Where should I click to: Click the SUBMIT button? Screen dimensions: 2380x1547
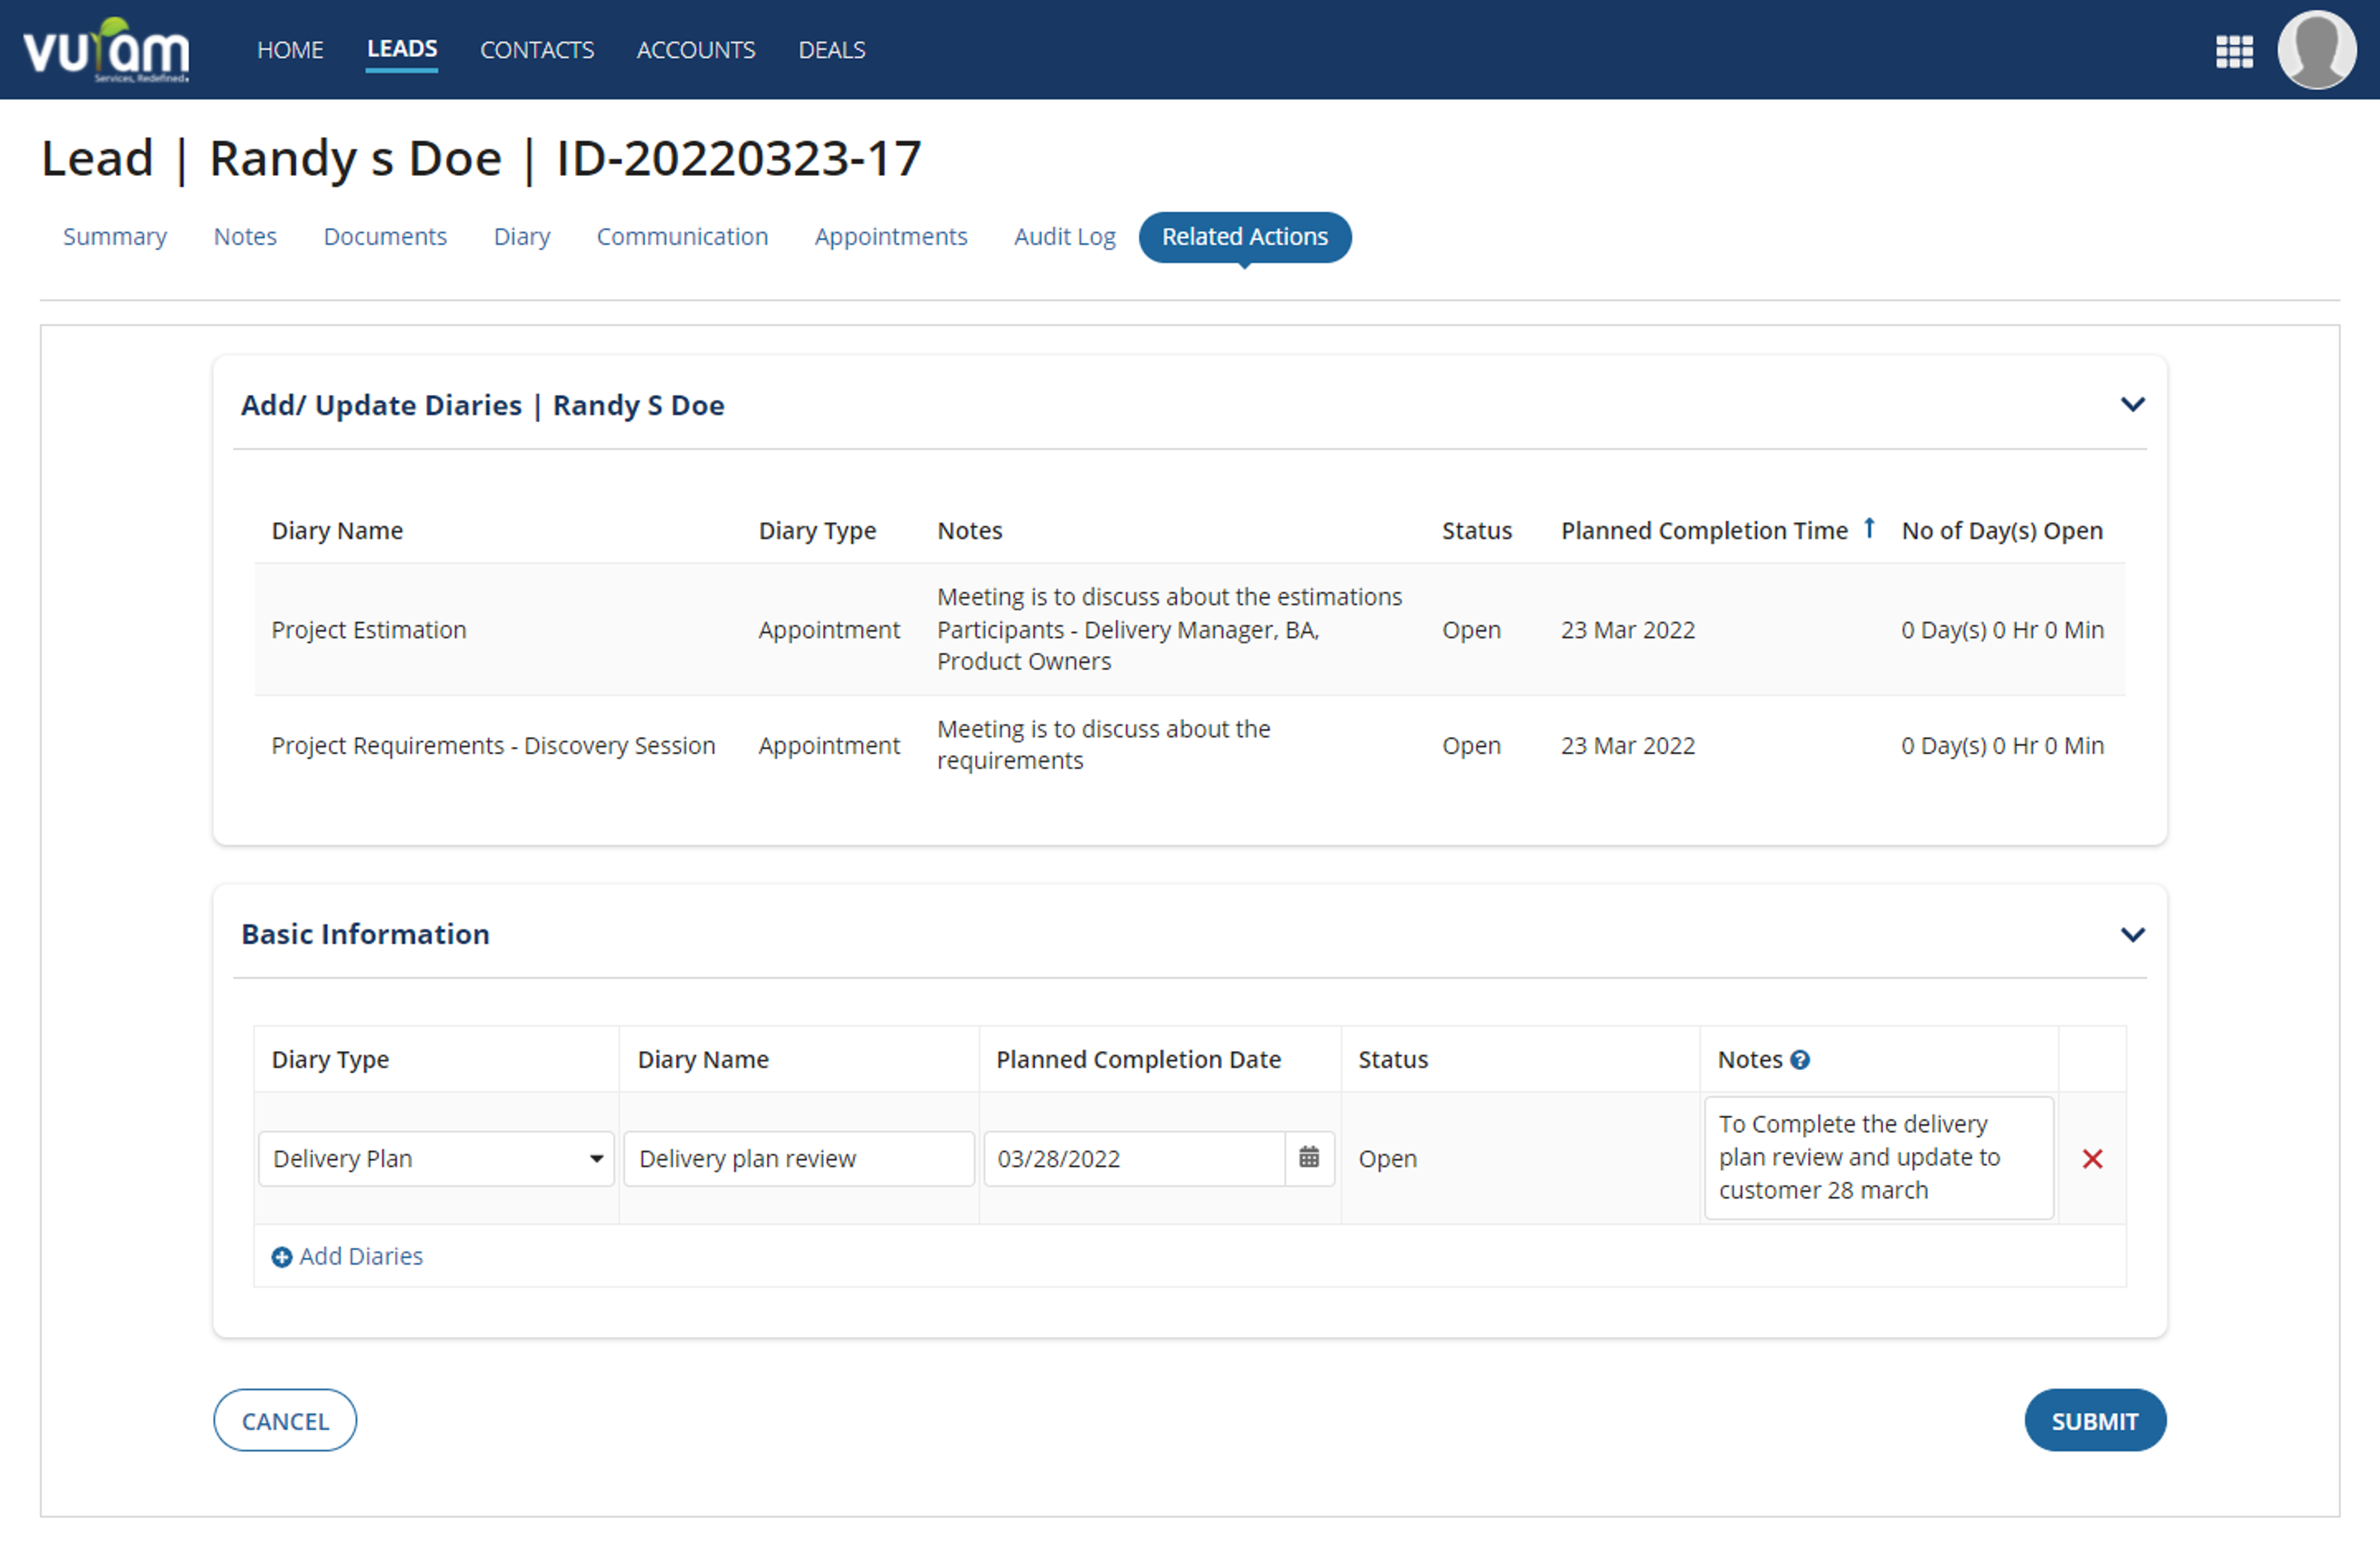tap(2095, 1421)
